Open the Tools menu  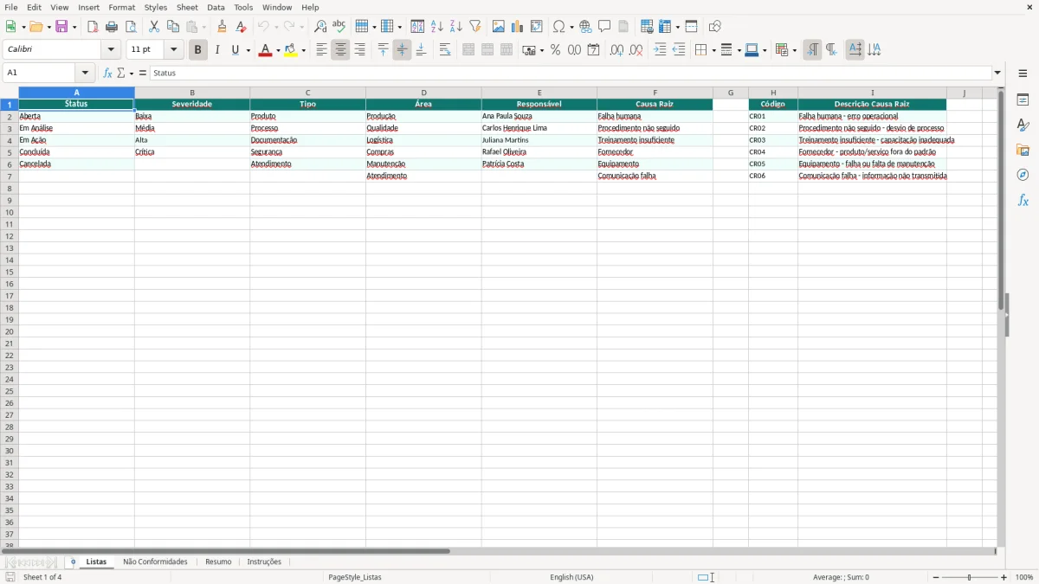(243, 7)
